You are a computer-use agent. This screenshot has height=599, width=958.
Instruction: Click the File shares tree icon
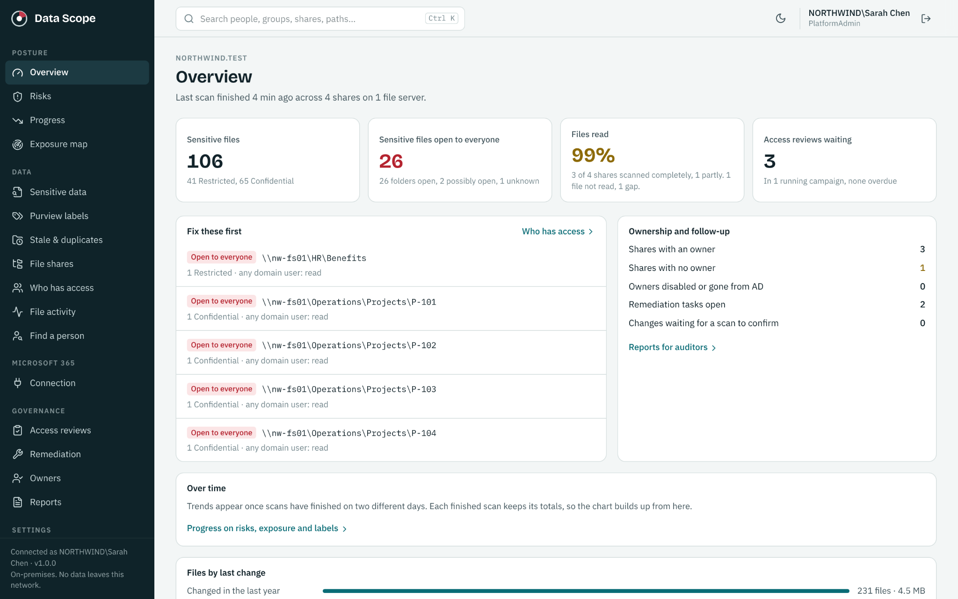18,264
